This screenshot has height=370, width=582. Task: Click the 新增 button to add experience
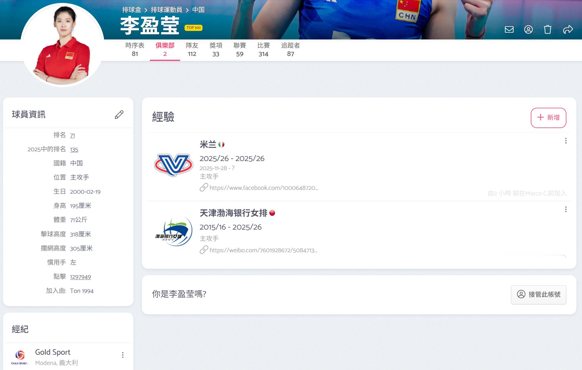[548, 117]
